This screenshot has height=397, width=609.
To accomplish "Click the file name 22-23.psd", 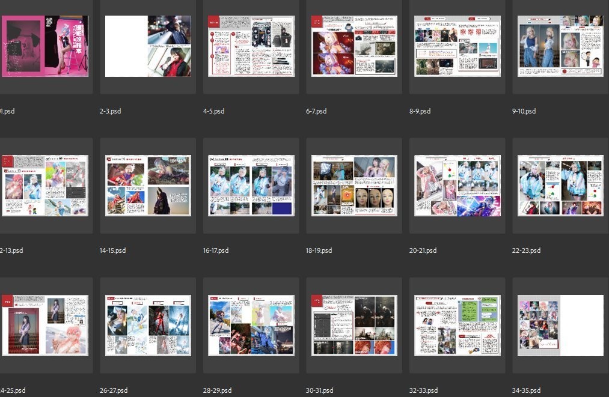I will (526, 250).
